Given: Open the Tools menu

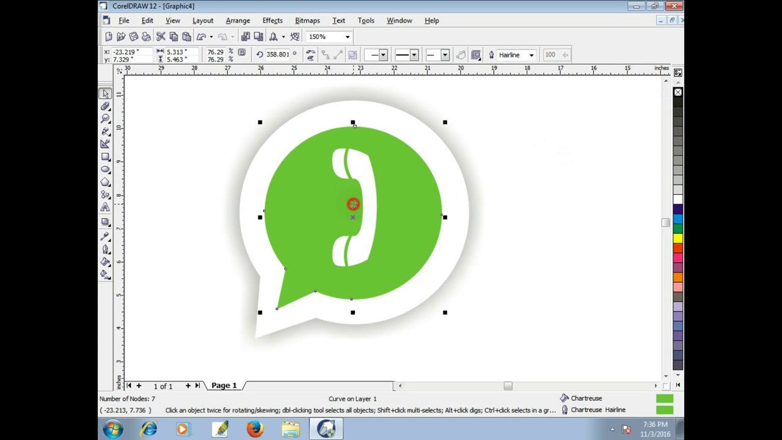Looking at the screenshot, I should (366, 20).
